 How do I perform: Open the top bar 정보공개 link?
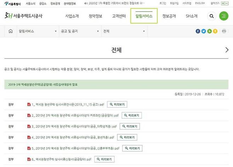pyautogui.click(x=55, y=4)
